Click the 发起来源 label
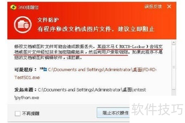 26,90
